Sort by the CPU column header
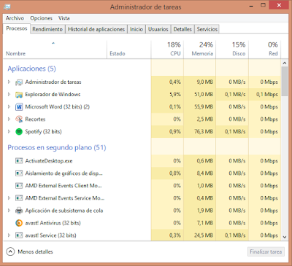The height and width of the screenshot is (266, 292). tap(175, 53)
